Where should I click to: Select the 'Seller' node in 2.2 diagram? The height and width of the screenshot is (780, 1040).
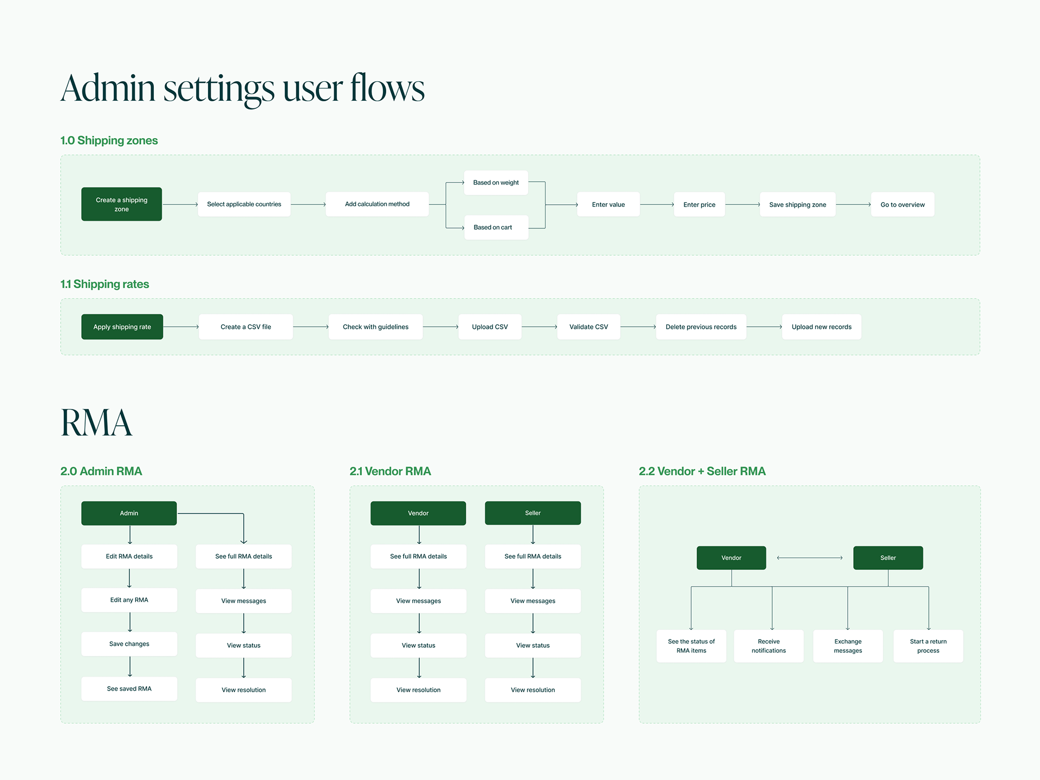888,557
